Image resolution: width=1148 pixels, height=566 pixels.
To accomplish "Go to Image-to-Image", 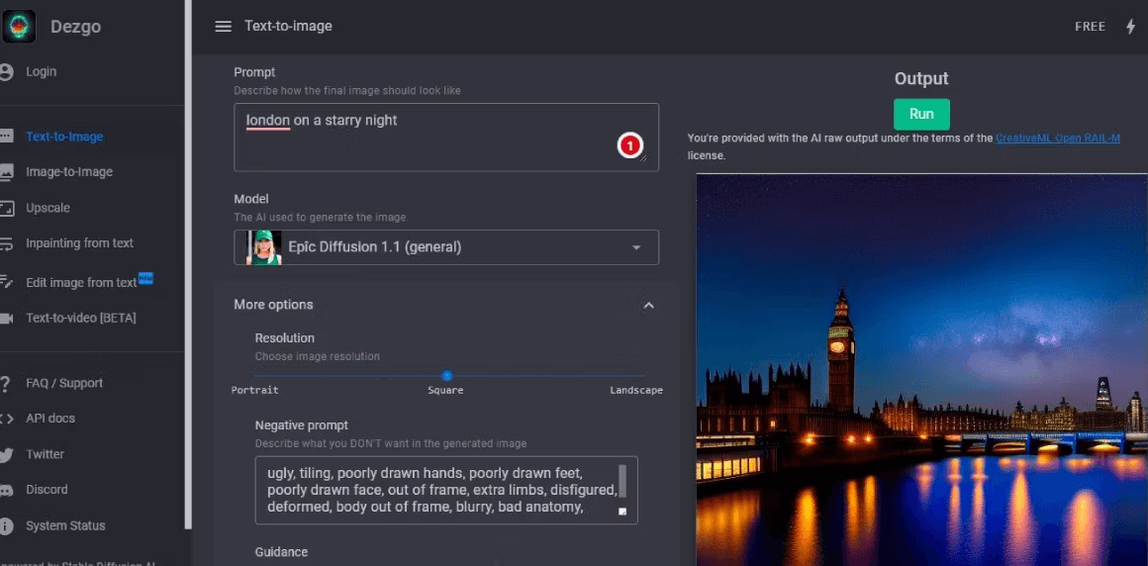I will coord(69,172).
